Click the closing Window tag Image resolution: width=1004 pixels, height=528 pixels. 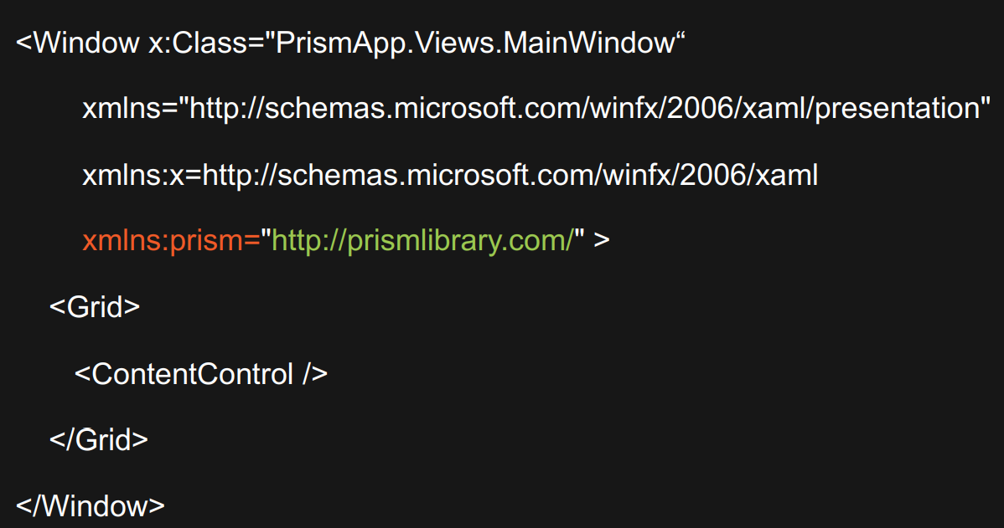[x=91, y=506]
